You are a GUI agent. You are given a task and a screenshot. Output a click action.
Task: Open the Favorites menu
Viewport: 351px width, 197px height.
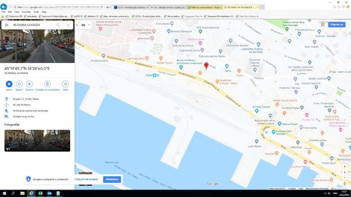pos(27,12)
